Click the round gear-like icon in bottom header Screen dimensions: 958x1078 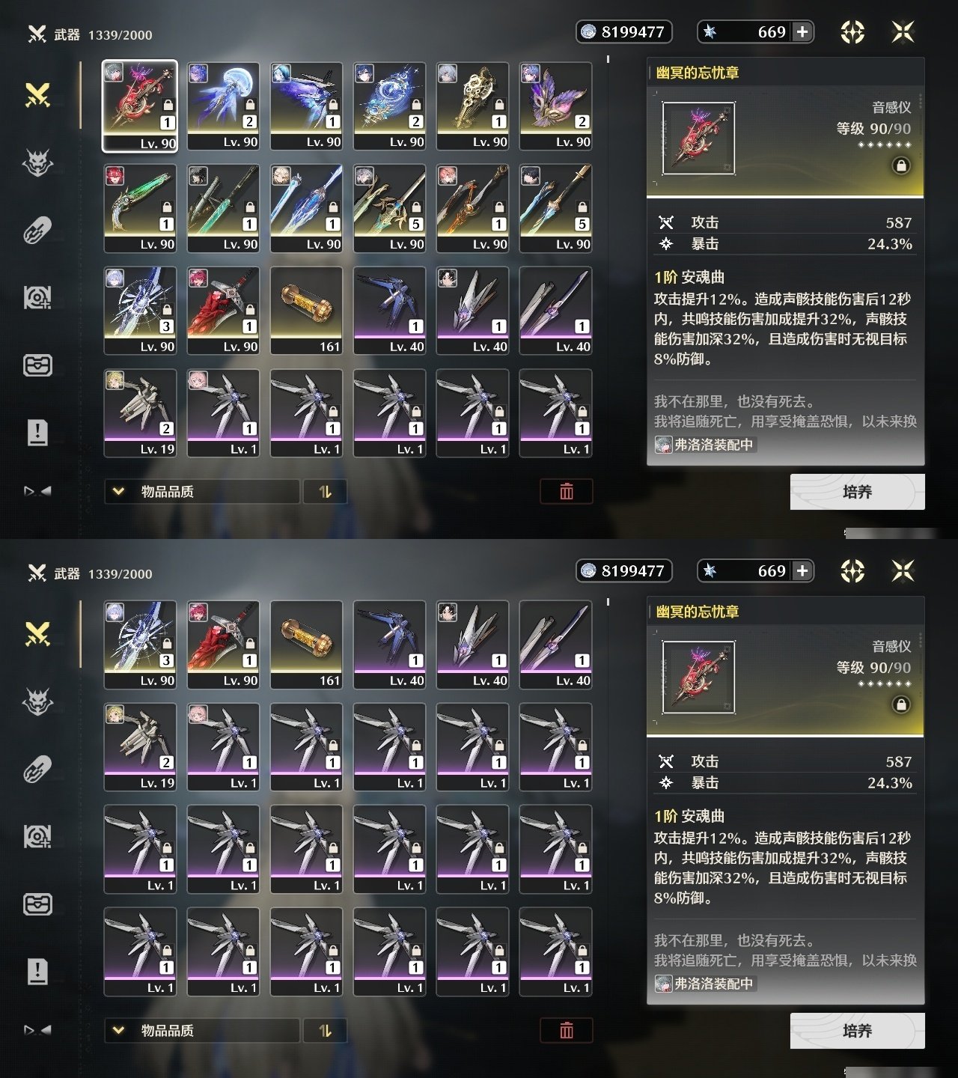pyautogui.click(x=852, y=570)
